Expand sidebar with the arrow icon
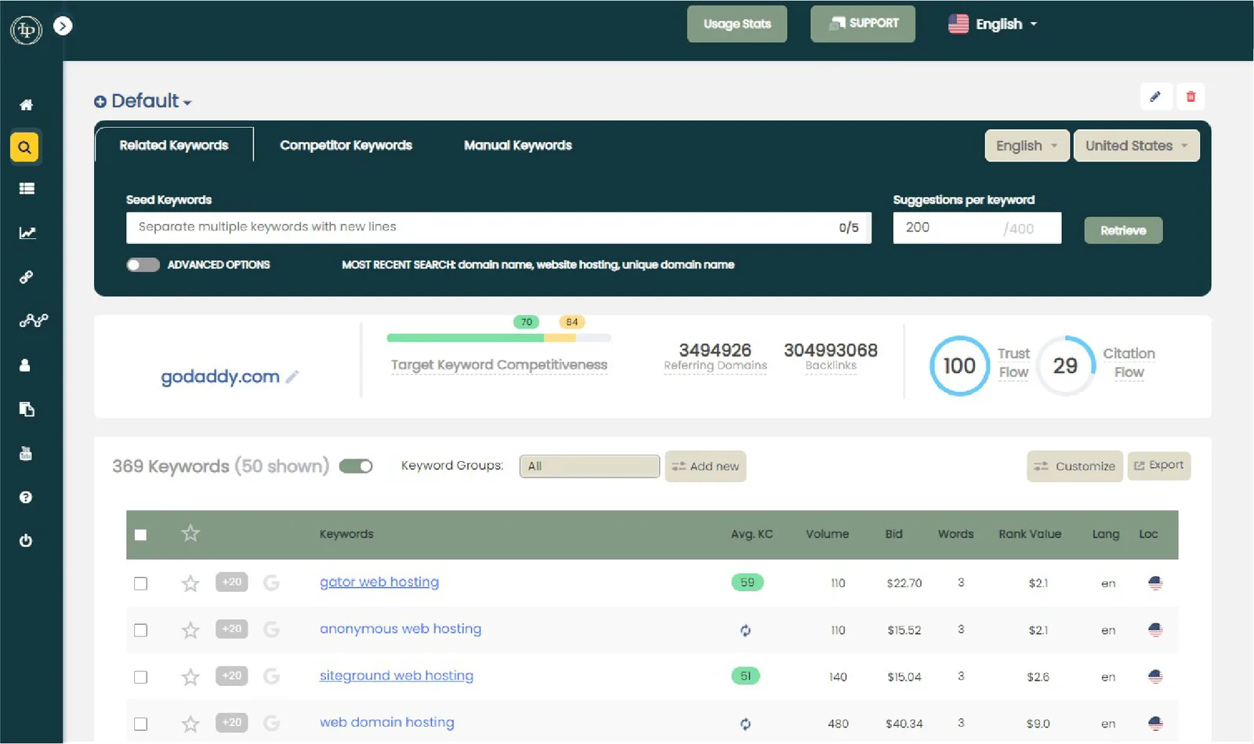This screenshot has height=744, width=1254. 63,26
